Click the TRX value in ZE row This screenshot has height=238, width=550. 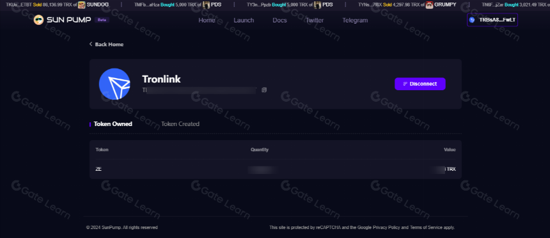[x=451, y=169]
